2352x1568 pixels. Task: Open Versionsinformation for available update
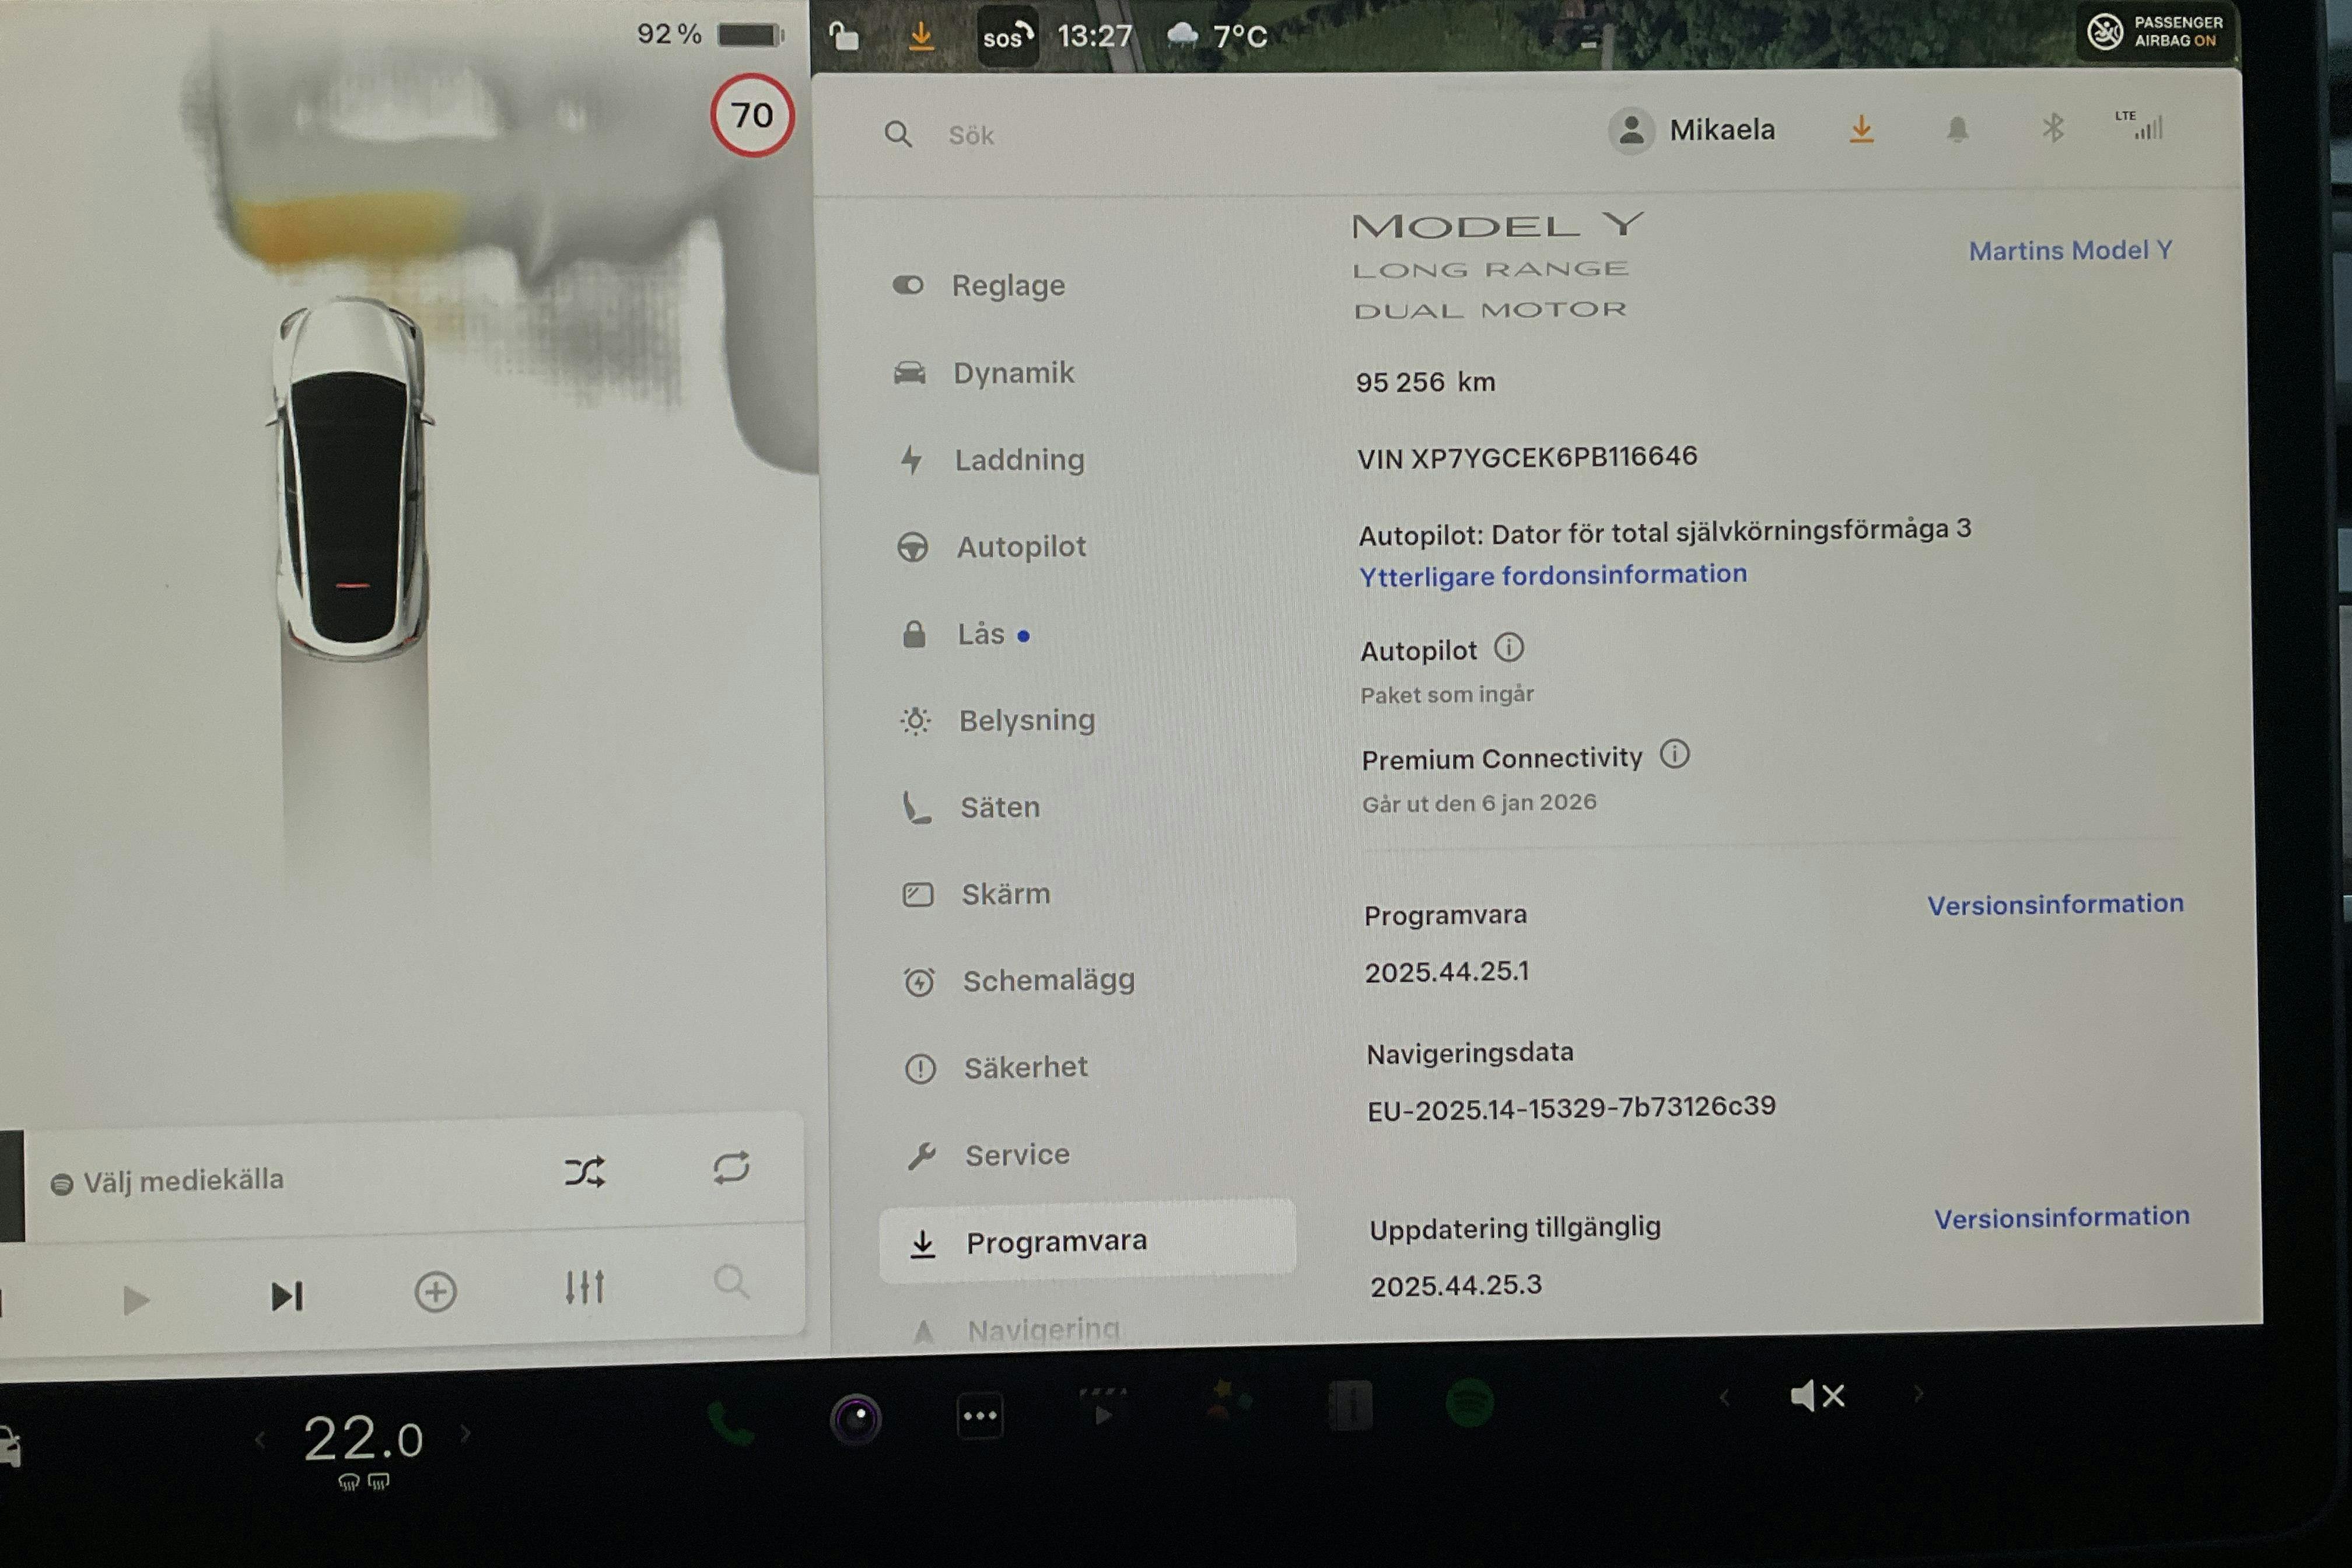click(2061, 1217)
